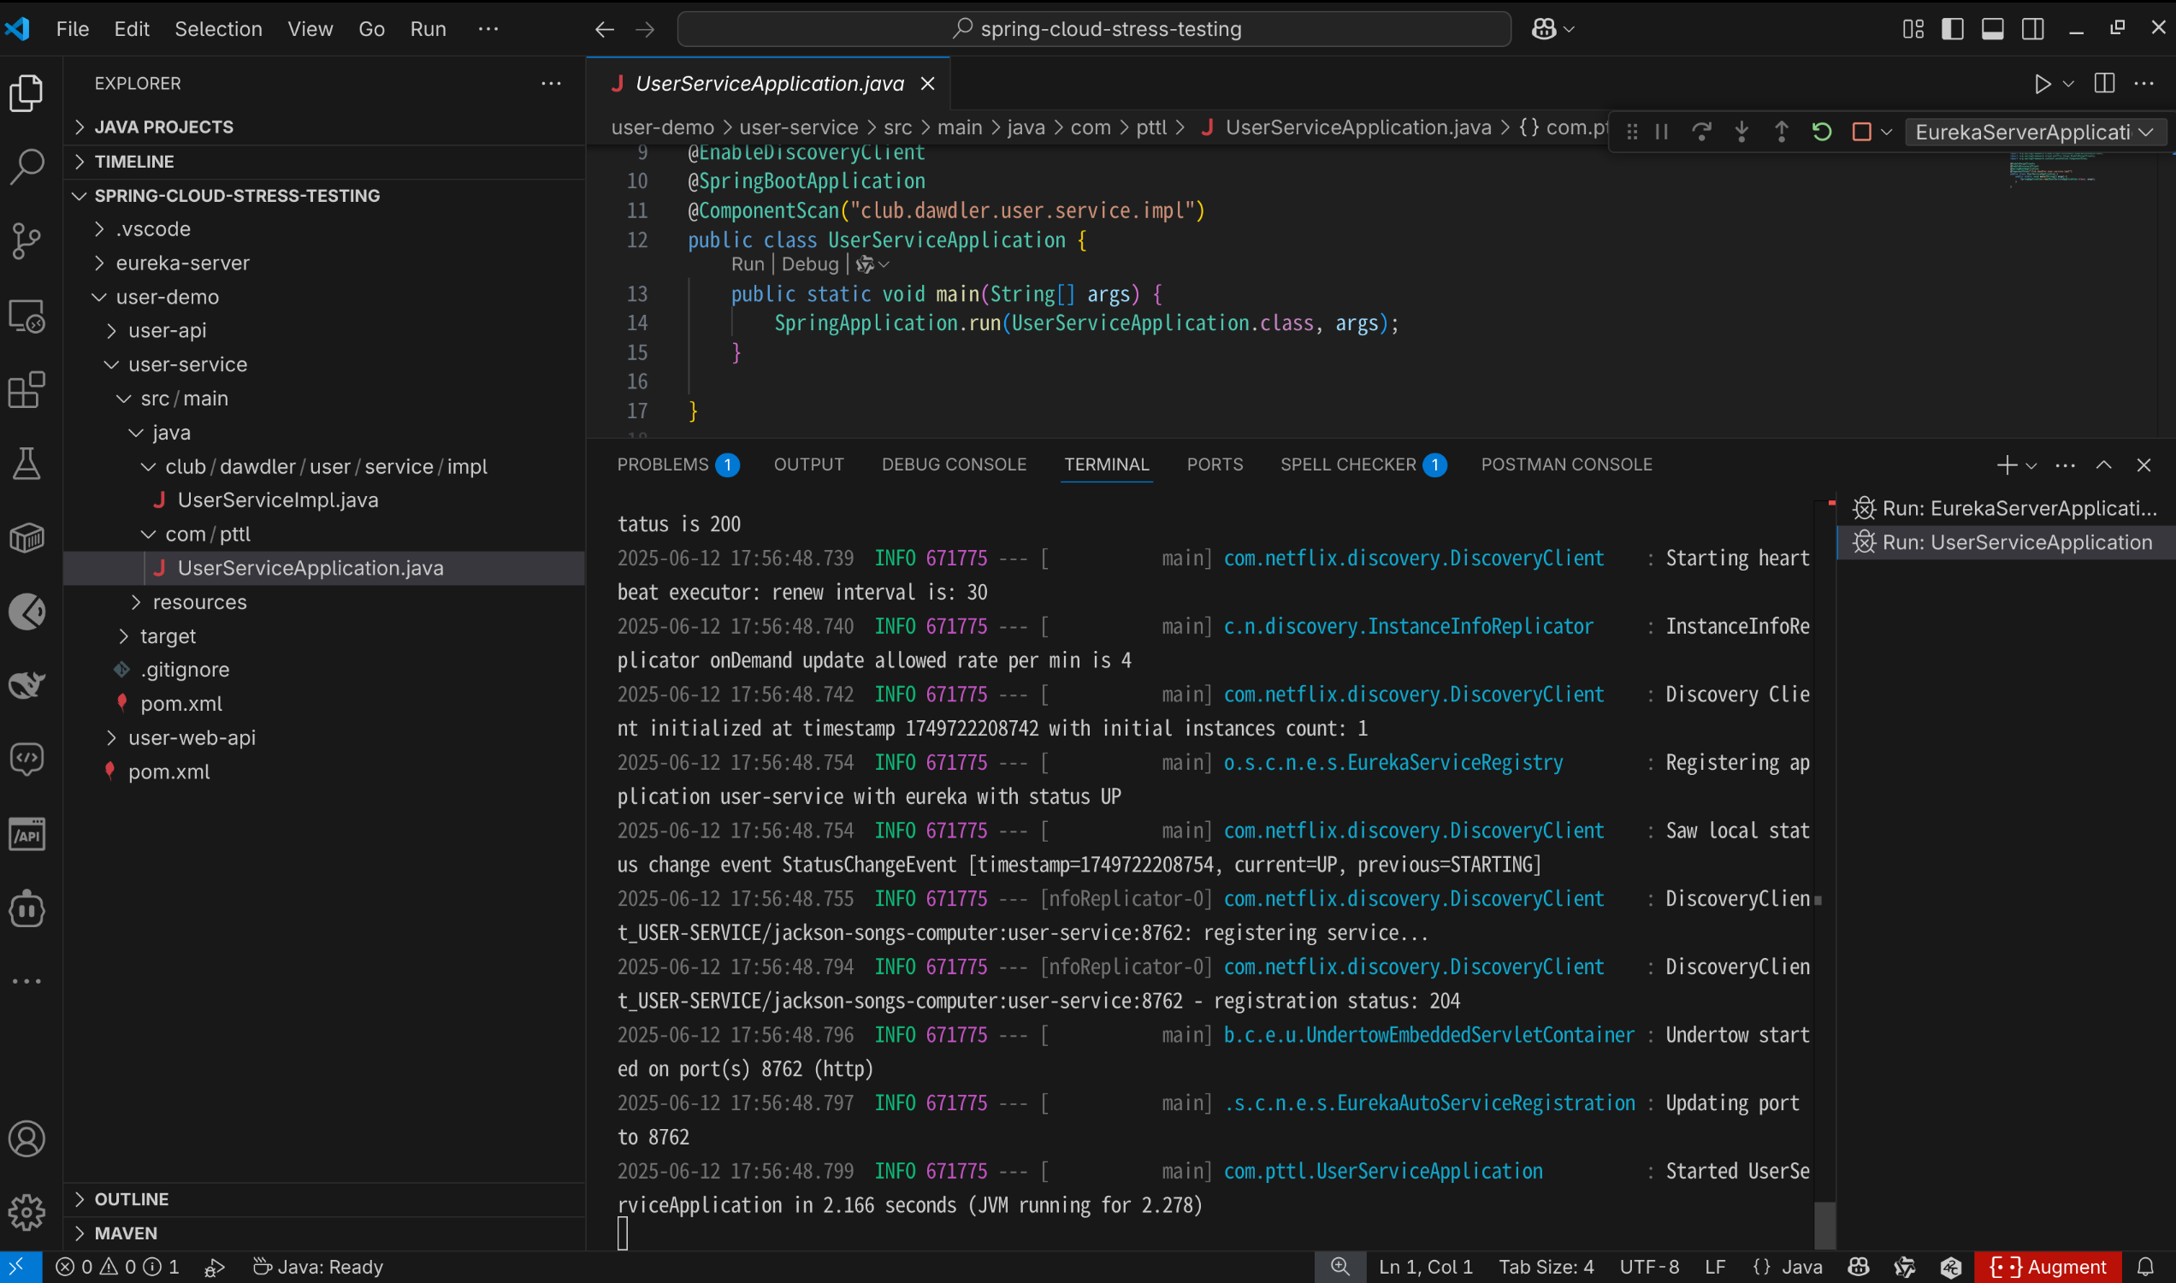Pause the debug session

(x=1662, y=132)
